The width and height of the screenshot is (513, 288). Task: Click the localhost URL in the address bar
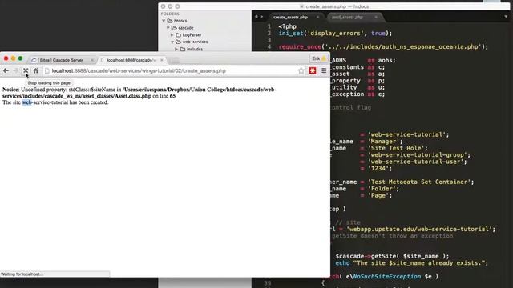[x=139, y=70]
